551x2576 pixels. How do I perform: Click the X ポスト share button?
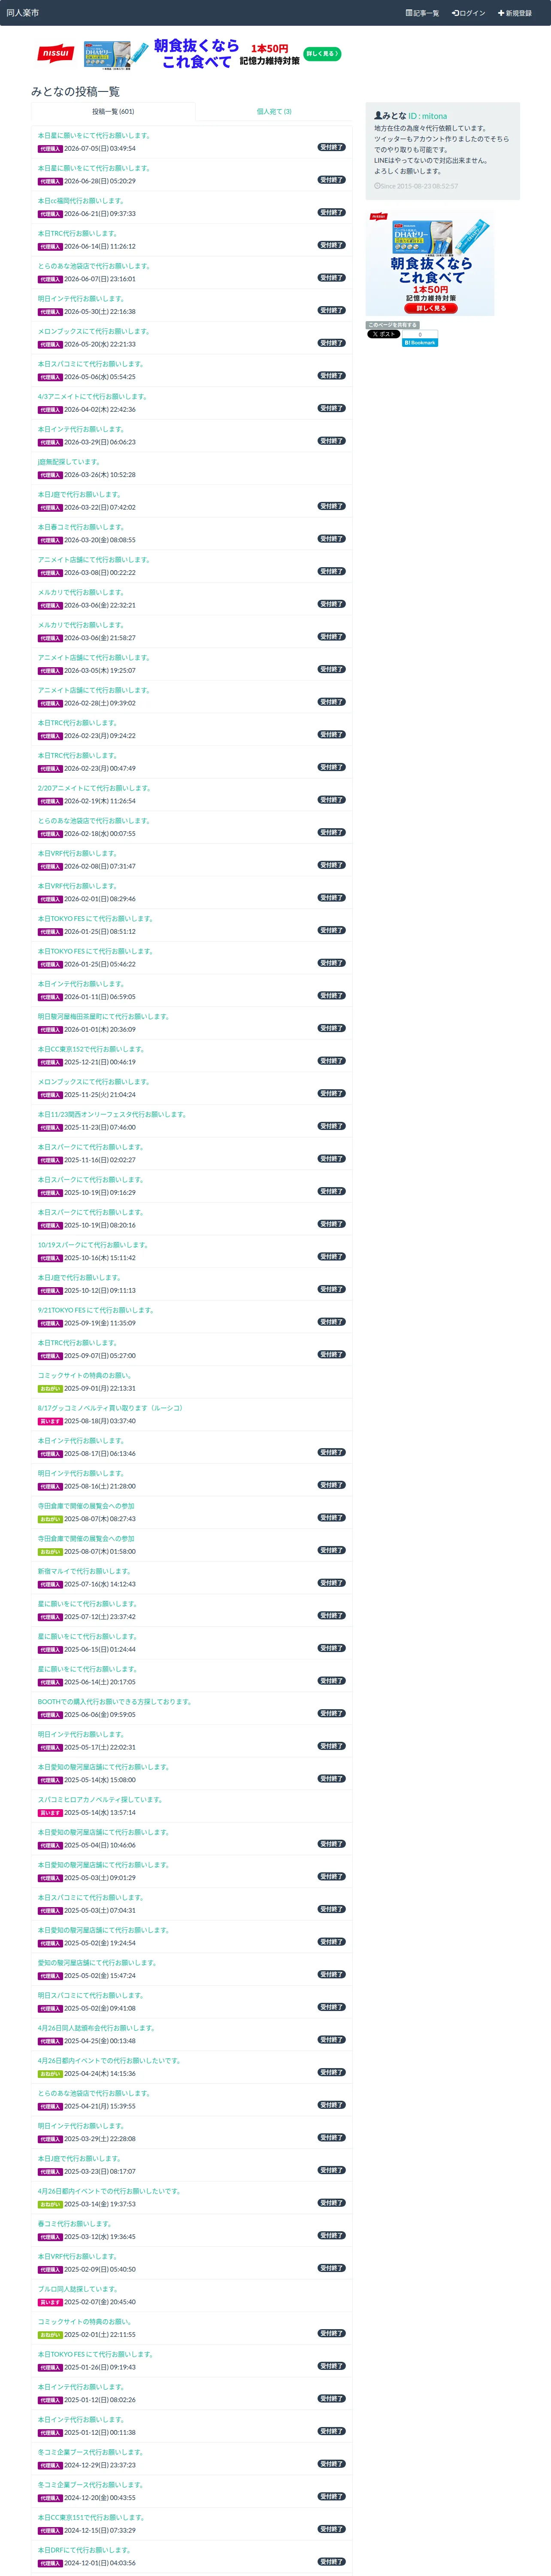(383, 334)
